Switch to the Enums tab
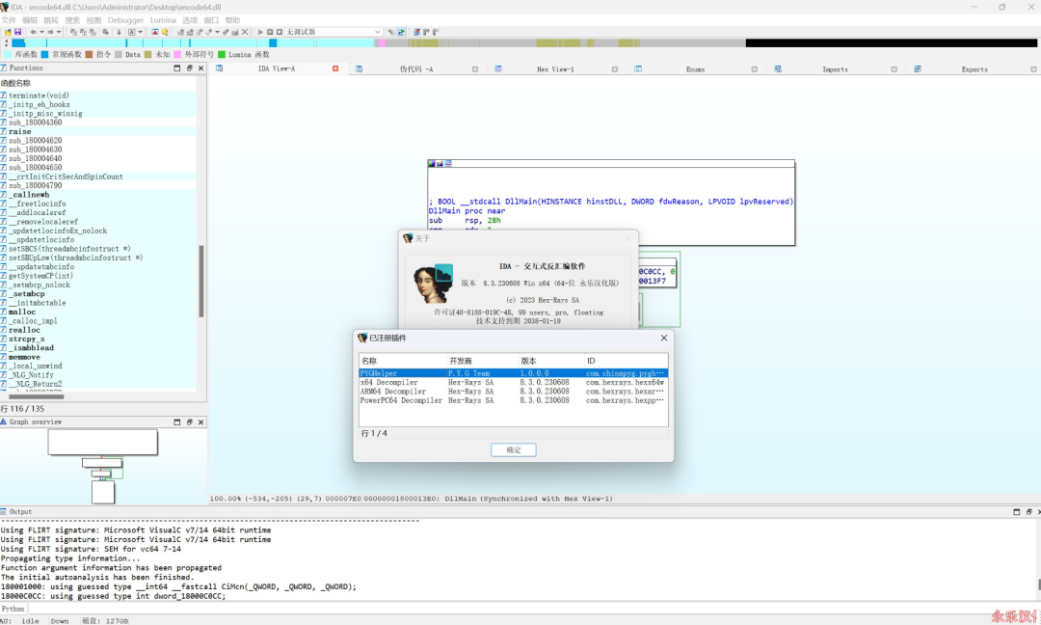The height and width of the screenshot is (625, 1041). 695,69
